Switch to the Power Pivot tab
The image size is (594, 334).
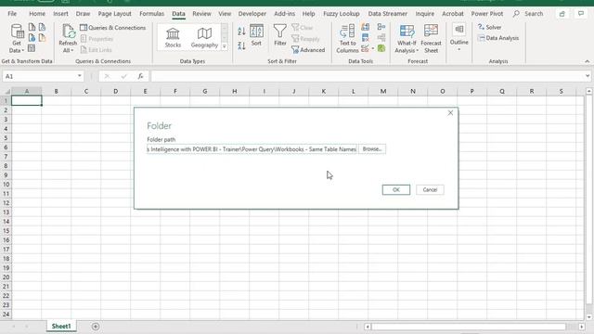486,14
